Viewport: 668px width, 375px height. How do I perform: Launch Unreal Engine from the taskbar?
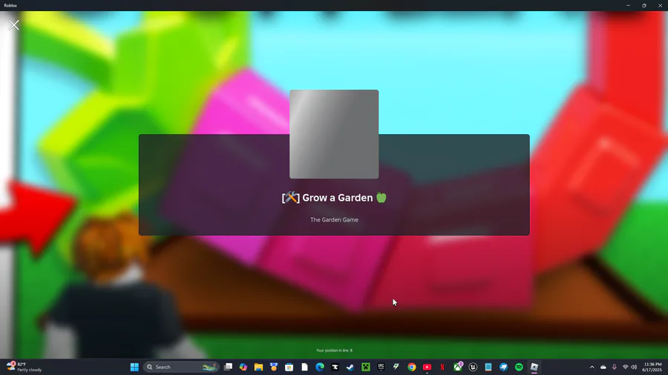point(473,367)
